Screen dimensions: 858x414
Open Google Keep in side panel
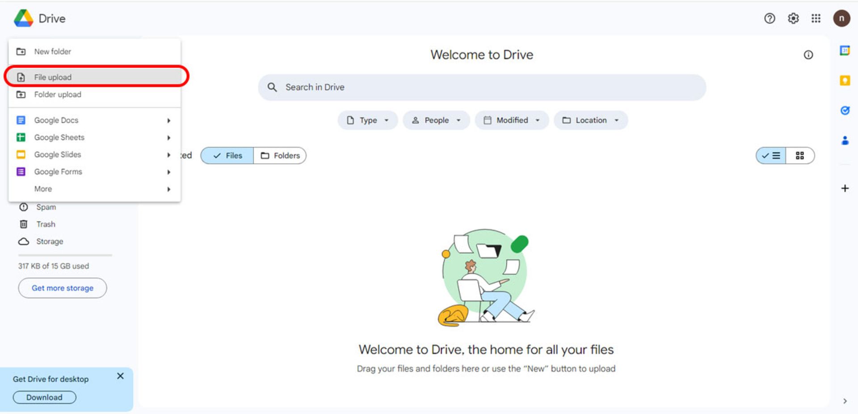pos(845,80)
